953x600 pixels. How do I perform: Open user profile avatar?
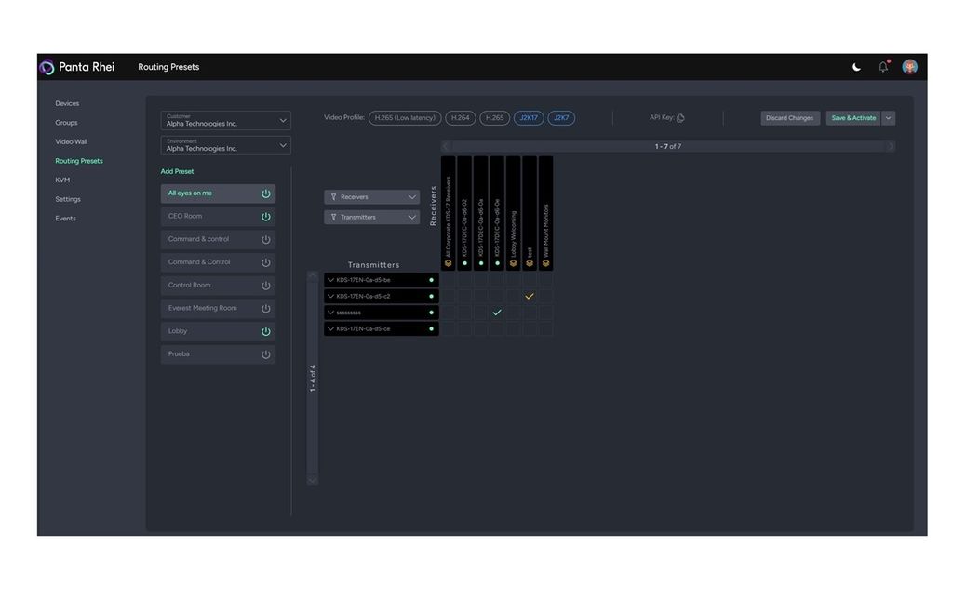click(909, 67)
